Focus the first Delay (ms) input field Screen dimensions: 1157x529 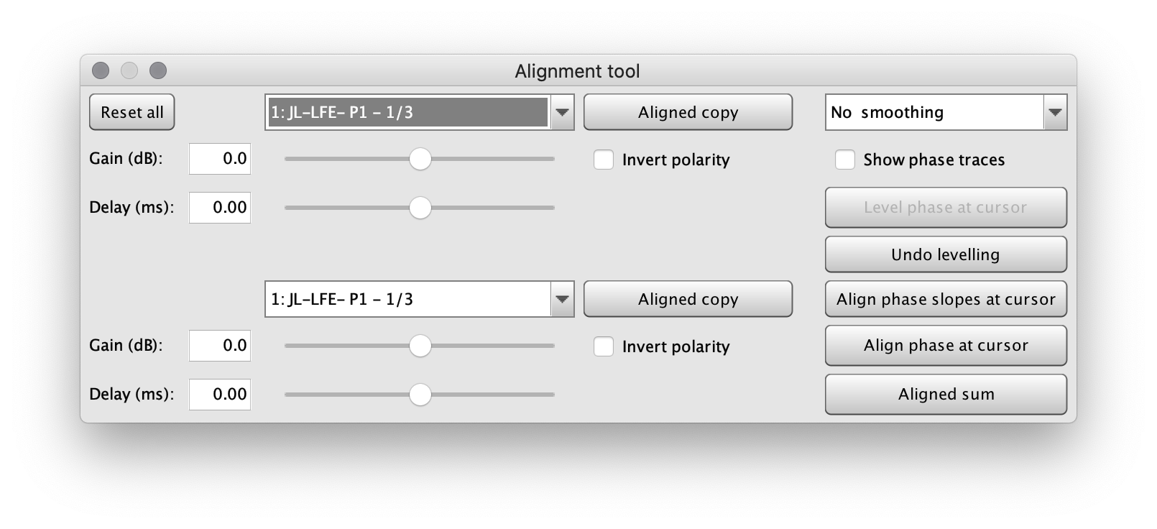point(220,208)
